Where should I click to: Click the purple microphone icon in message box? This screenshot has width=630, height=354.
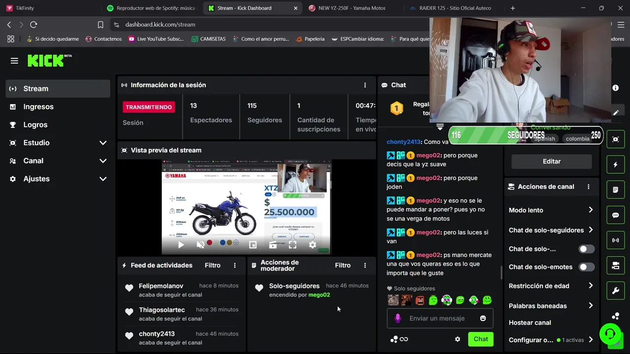tap(398, 318)
